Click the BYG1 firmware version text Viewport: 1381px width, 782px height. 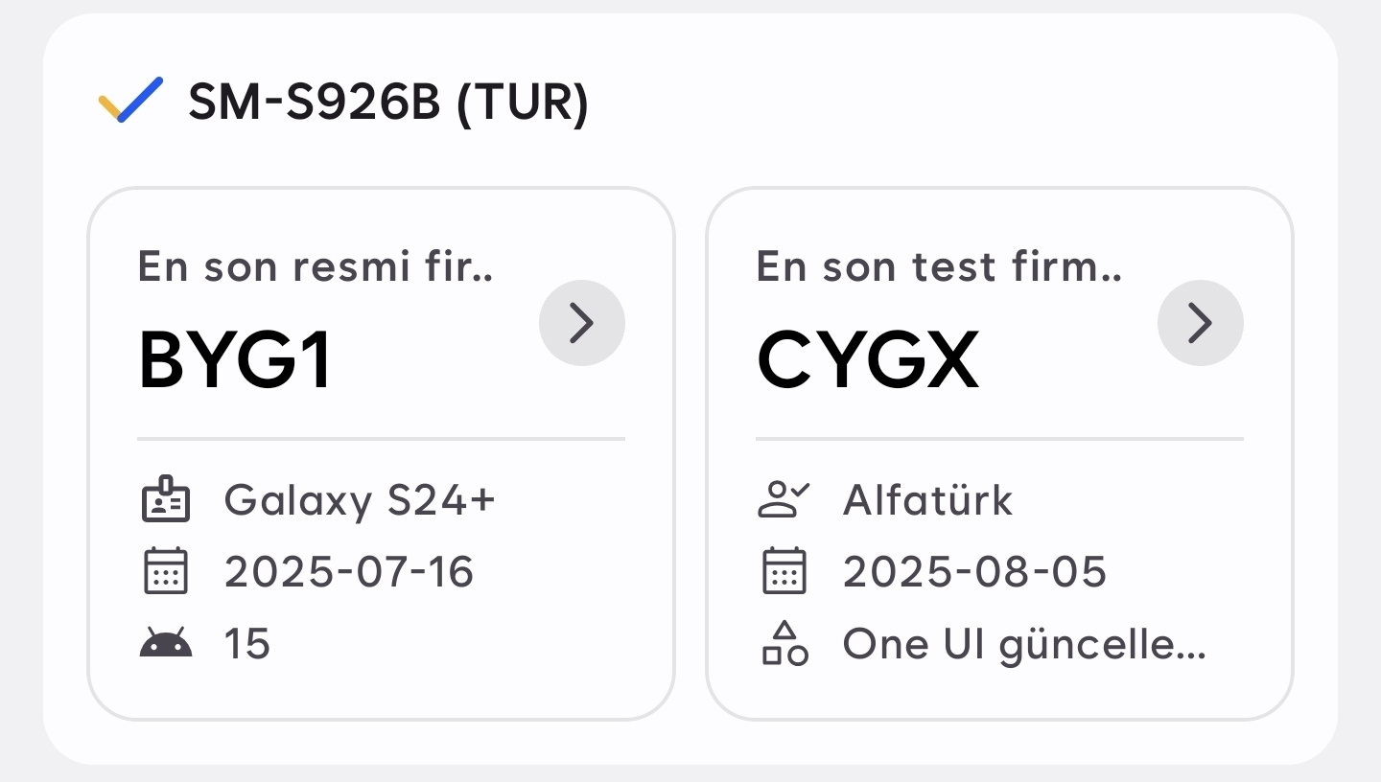click(x=236, y=360)
